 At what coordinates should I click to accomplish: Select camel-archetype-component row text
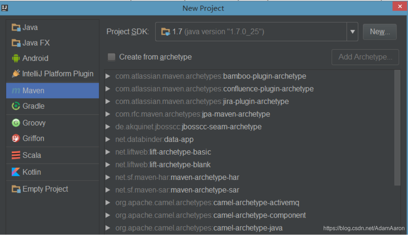point(210,215)
